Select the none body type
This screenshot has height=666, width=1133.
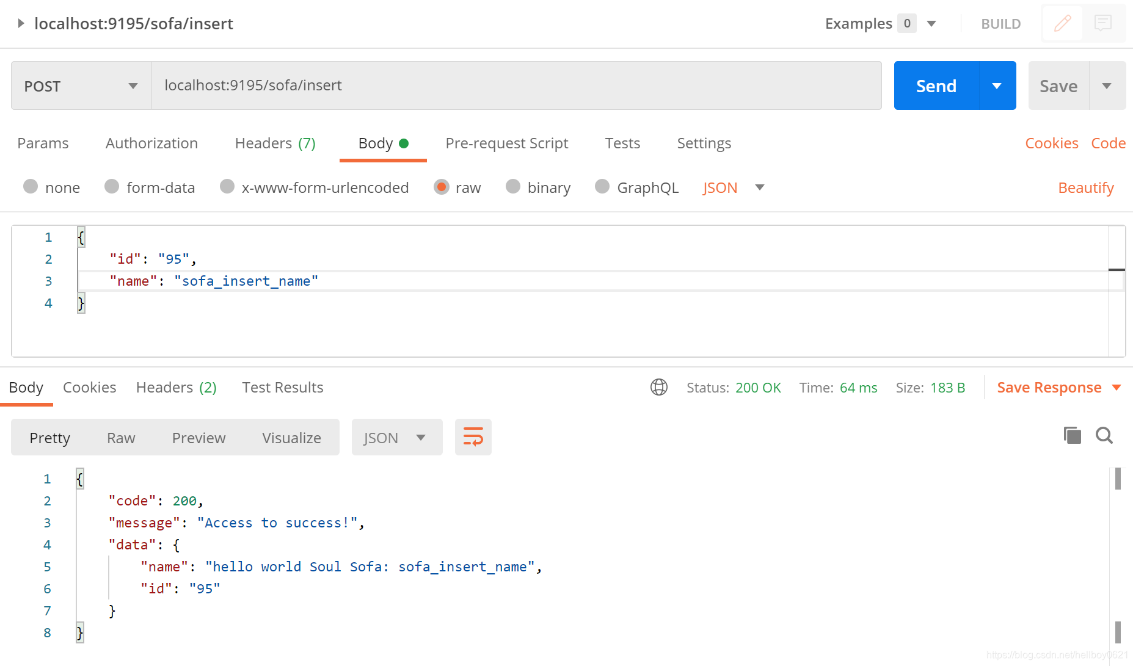[31, 186]
